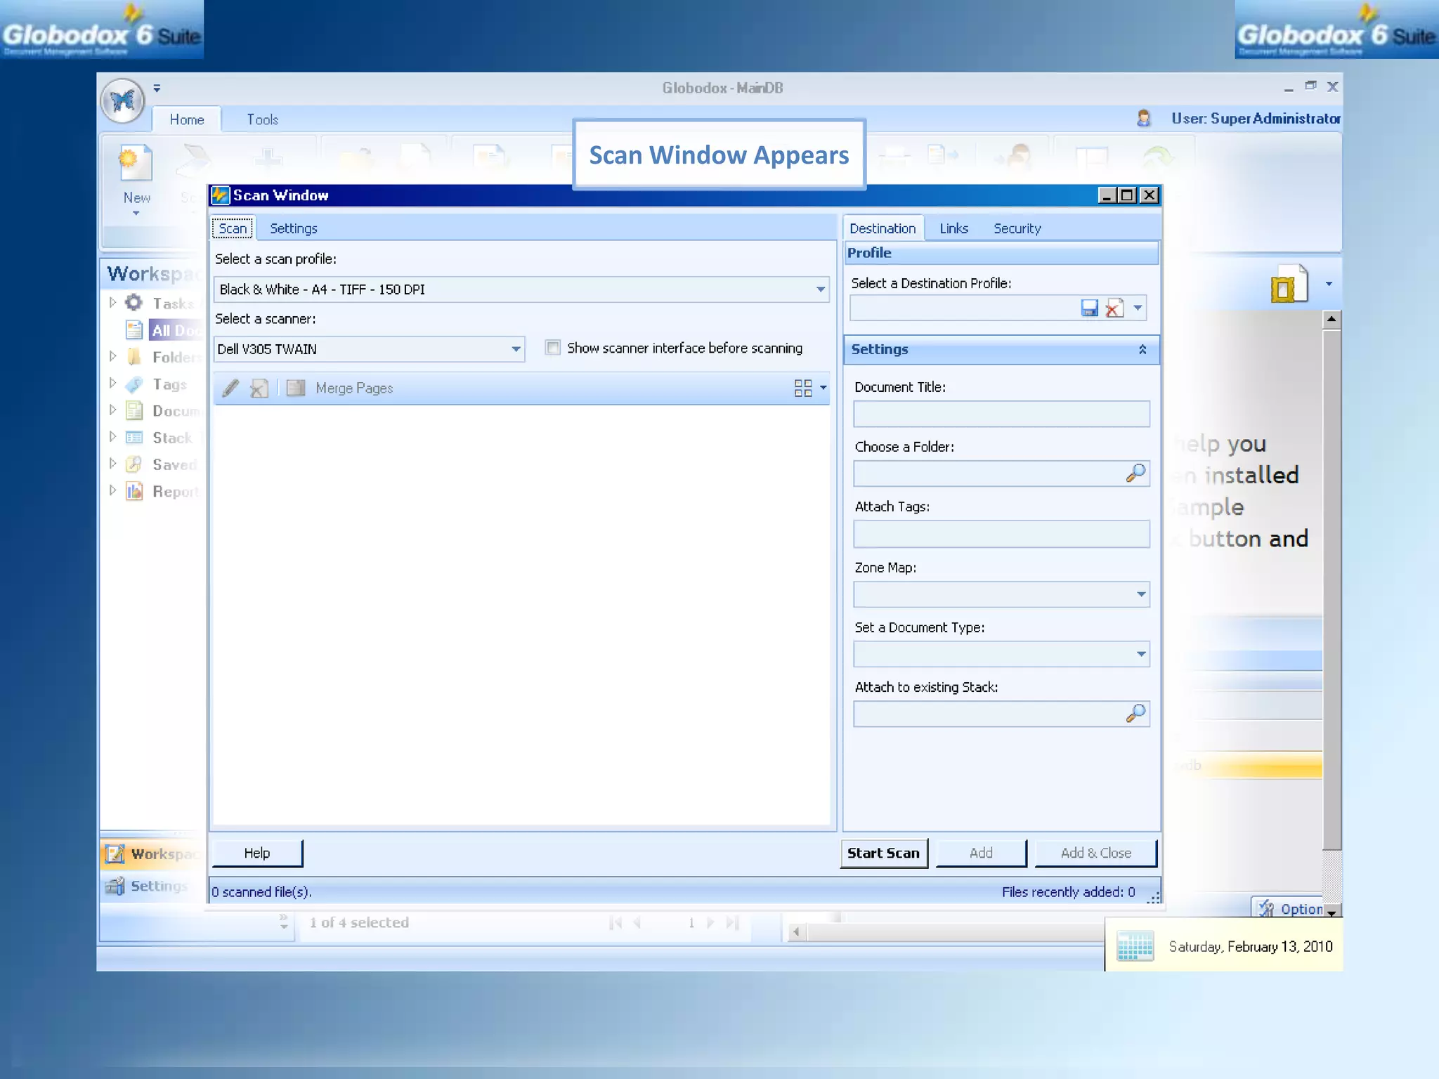Click the thumbnail grid view icon
The width and height of the screenshot is (1439, 1079).
tap(802, 388)
